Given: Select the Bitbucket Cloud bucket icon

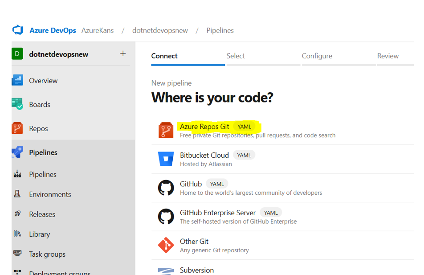Looking at the screenshot, I should (166, 159).
